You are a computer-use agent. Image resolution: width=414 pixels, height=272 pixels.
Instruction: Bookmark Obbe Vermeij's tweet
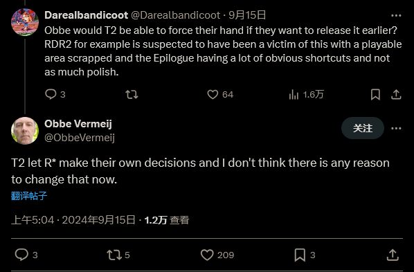(x=300, y=255)
